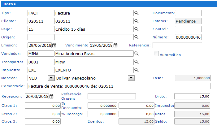Click the EXENTO tax description field
The image size is (217, 126).
pyautogui.click(x=94, y=70)
